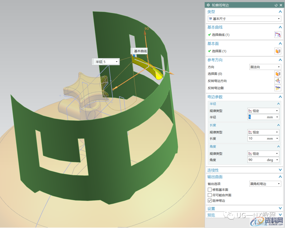Click the reset icon in dialog title bar

276,5
